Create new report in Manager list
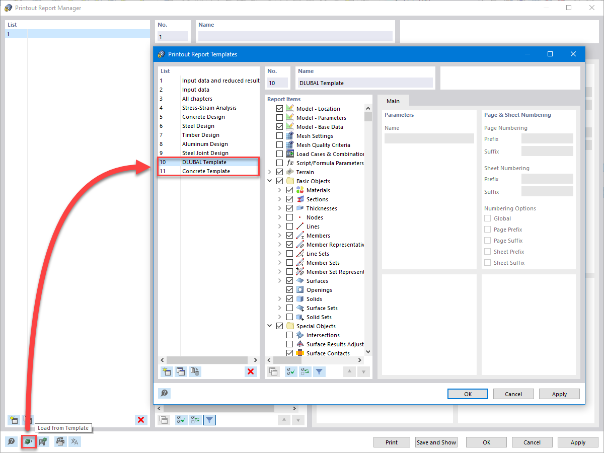 (x=14, y=420)
